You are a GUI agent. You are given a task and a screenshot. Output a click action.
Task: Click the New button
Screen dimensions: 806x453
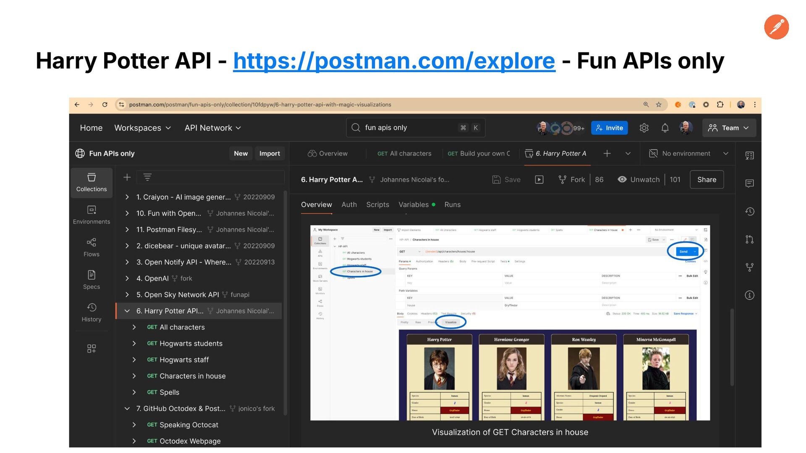(x=241, y=154)
